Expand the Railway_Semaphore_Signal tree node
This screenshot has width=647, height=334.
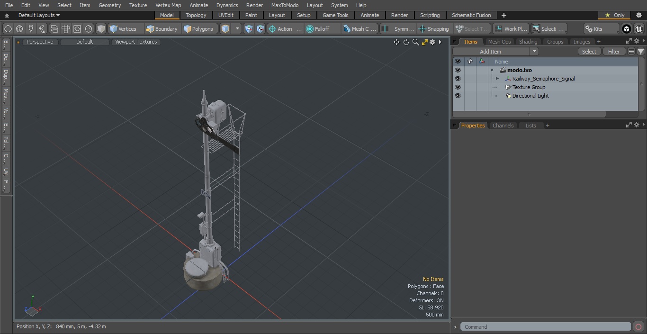click(497, 79)
